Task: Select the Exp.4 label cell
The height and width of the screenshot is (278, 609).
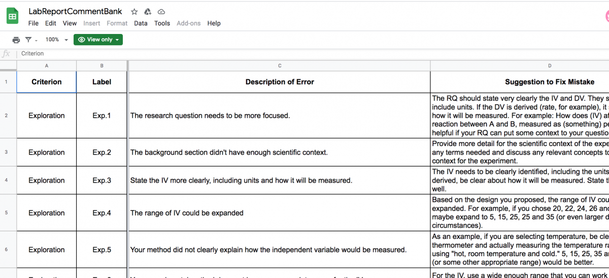Action: (x=101, y=213)
